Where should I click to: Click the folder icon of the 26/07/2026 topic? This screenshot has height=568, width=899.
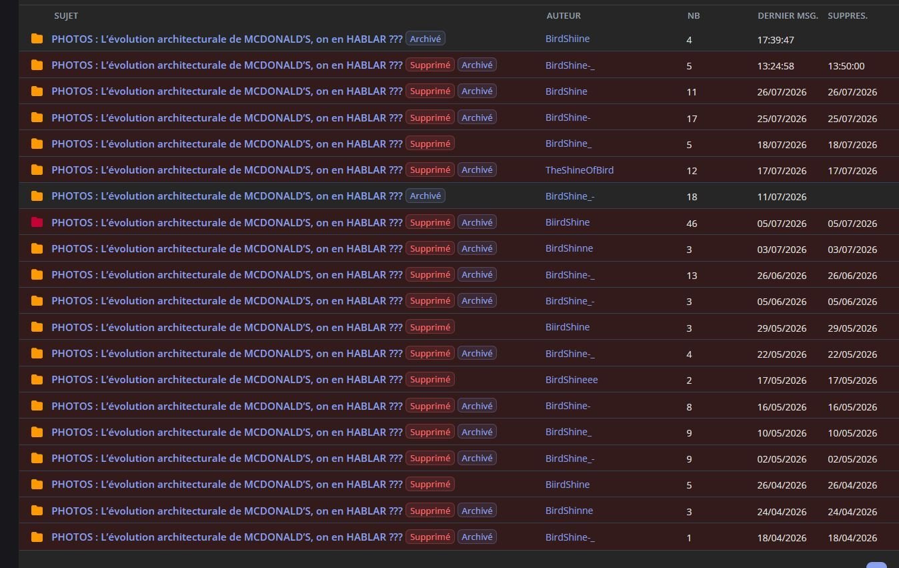37,91
